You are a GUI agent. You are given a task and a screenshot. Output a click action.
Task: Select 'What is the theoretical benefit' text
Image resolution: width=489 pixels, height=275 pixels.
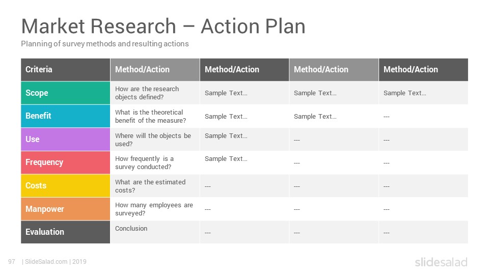150,116
